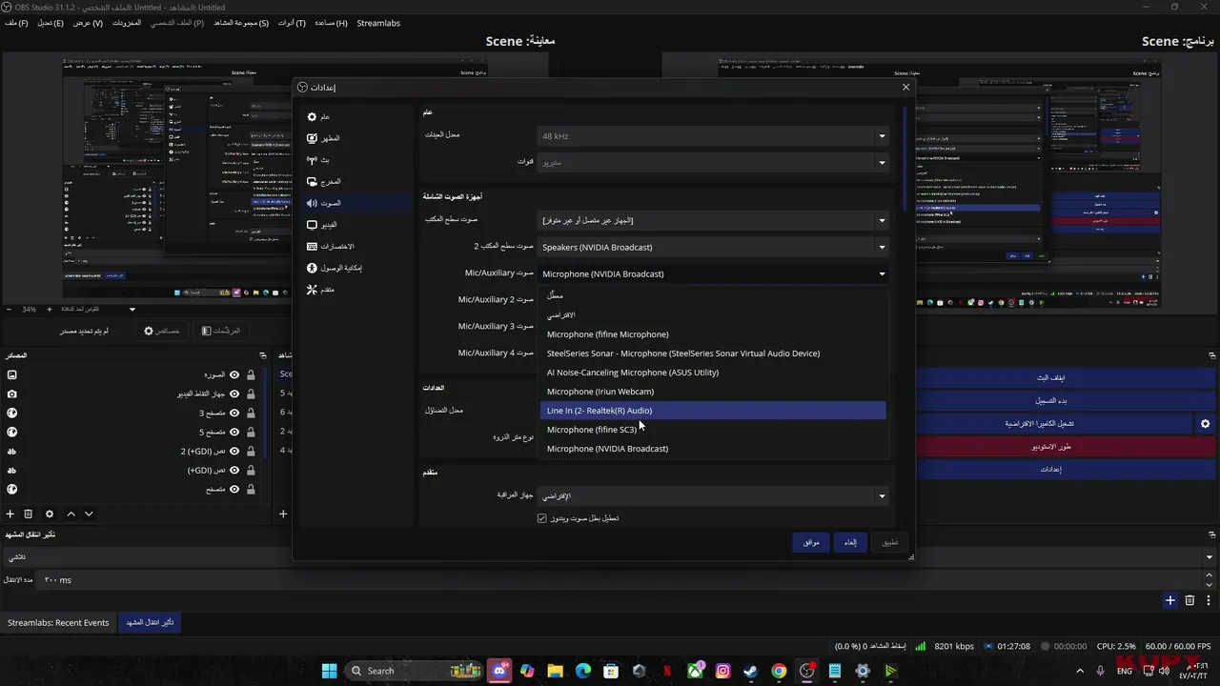Open the channels (قنوات) dropdown
Screen dimensions: 1220x686
[x=713, y=163]
